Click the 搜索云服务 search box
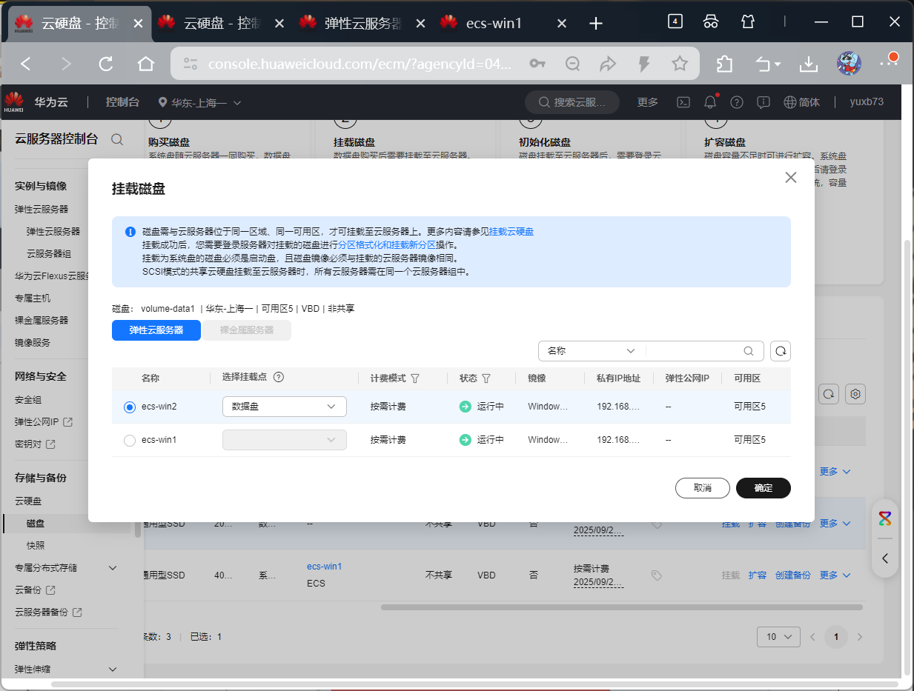Viewport: 914px width, 691px height. point(572,102)
